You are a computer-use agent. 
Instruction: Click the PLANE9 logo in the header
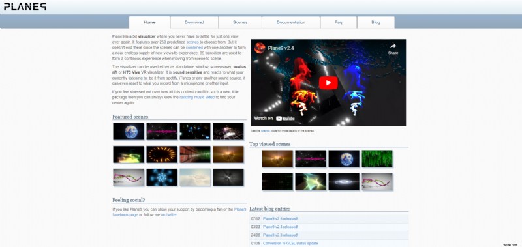coord(25,7)
